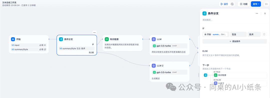Click the LLM node icon
Viewport: 270px width, 98px height.
coord(154,39)
